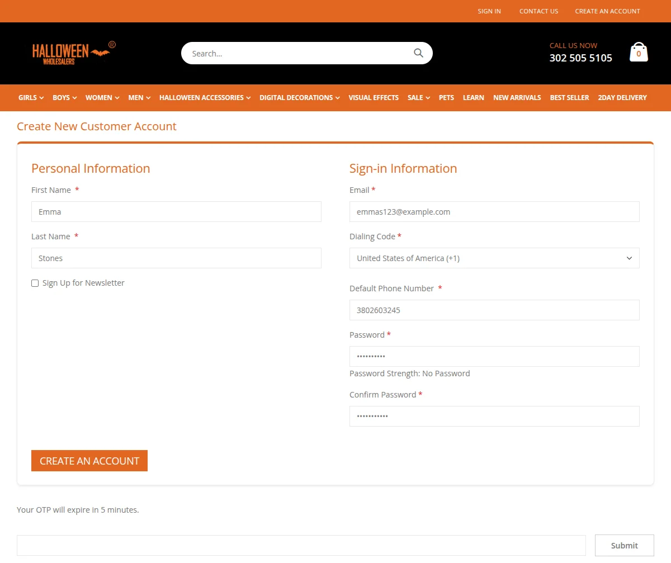
Task: Open the shopping cart icon
Action: [638, 51]
